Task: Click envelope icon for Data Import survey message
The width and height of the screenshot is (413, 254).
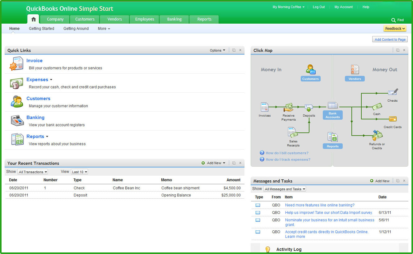Action: click(258, 213)
